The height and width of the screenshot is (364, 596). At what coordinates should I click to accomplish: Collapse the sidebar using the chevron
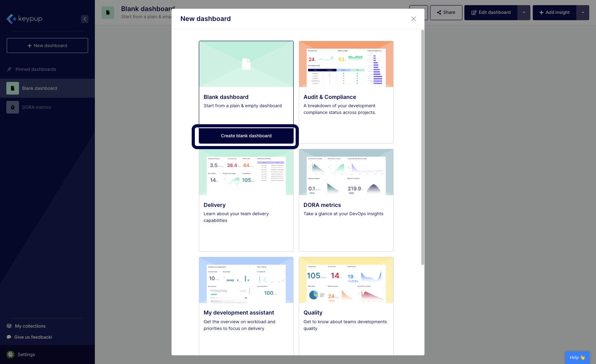(x=85, y=19)
